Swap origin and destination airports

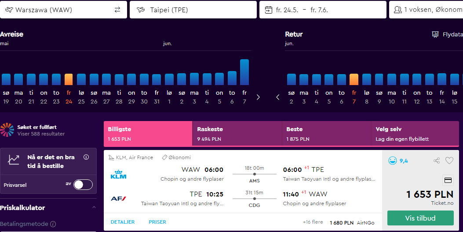[x=117, y=10]
